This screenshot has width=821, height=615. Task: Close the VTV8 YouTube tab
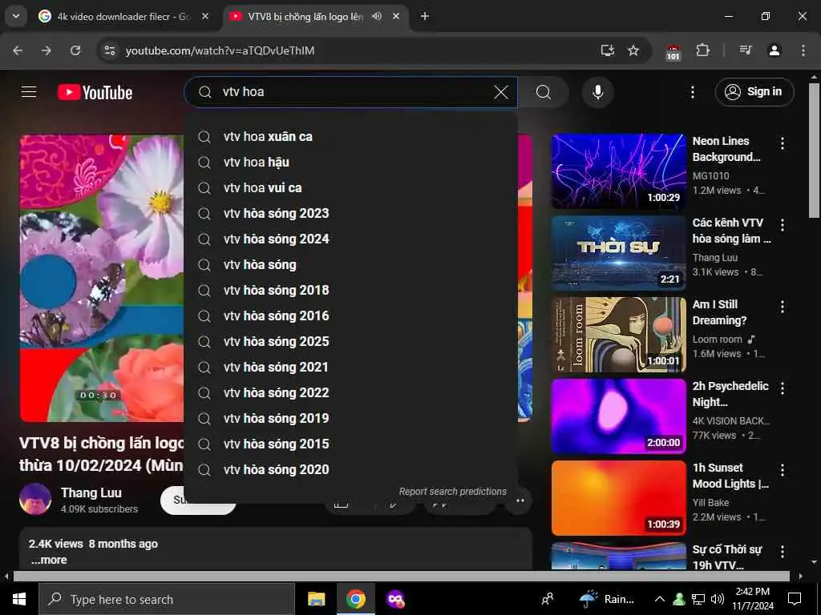coord(396,16)
